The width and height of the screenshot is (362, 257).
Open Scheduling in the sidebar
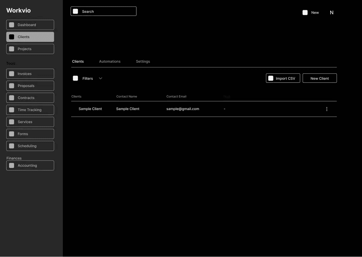(30, 146)
